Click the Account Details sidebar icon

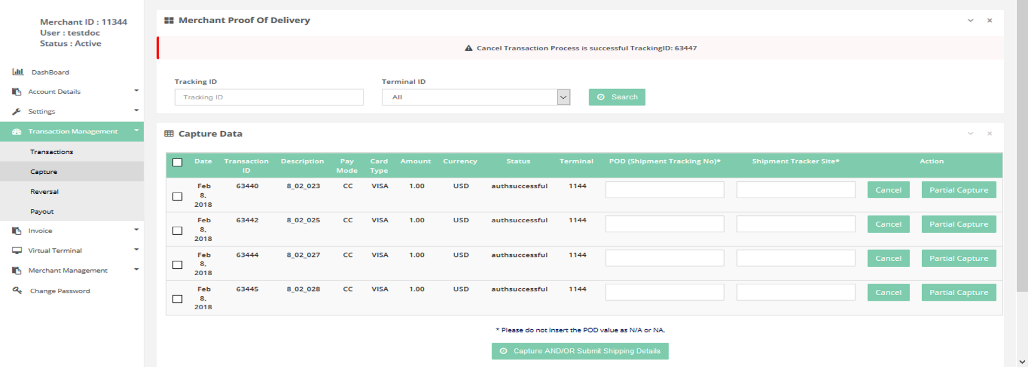(x=17, y=92)
